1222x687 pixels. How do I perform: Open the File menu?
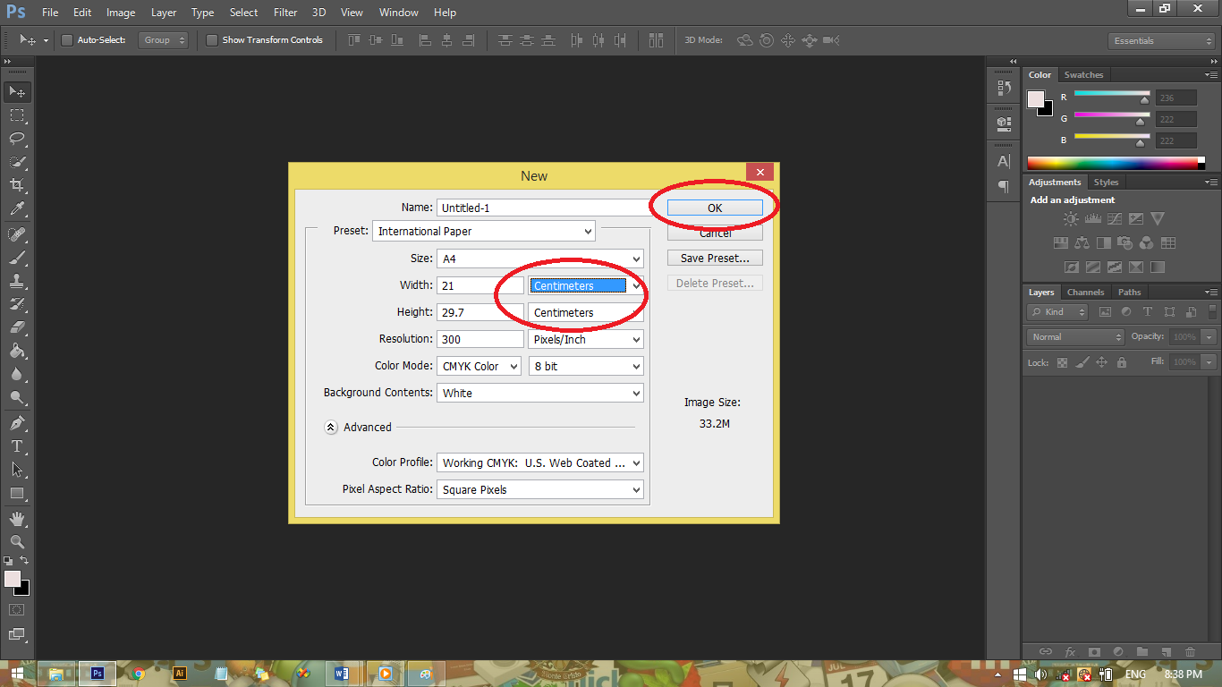pyautogui.click(x=50, y=13)
